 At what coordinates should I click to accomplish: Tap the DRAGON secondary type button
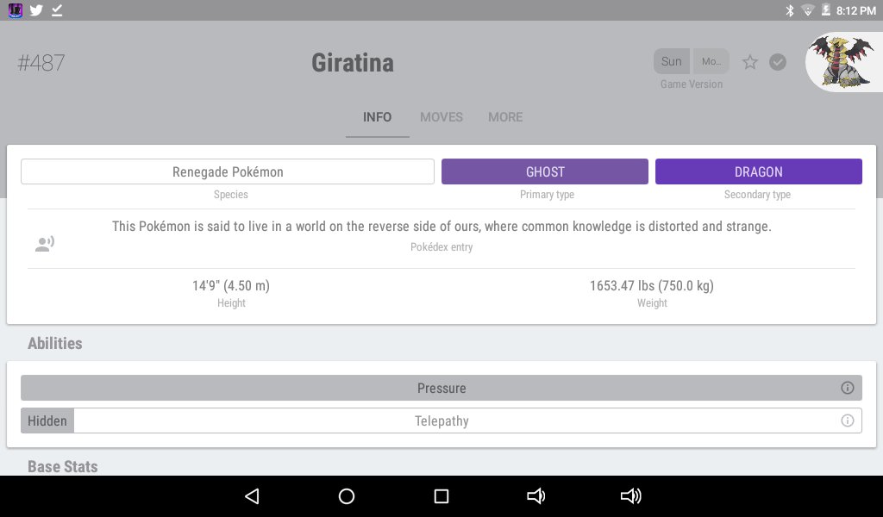tap(759, 171)
